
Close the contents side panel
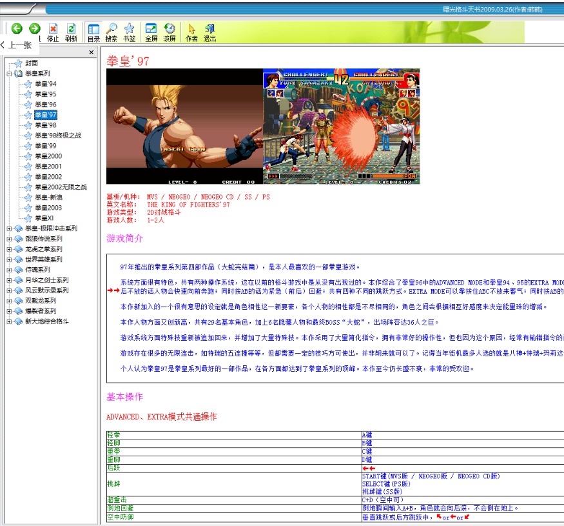(x=92, y=52)
